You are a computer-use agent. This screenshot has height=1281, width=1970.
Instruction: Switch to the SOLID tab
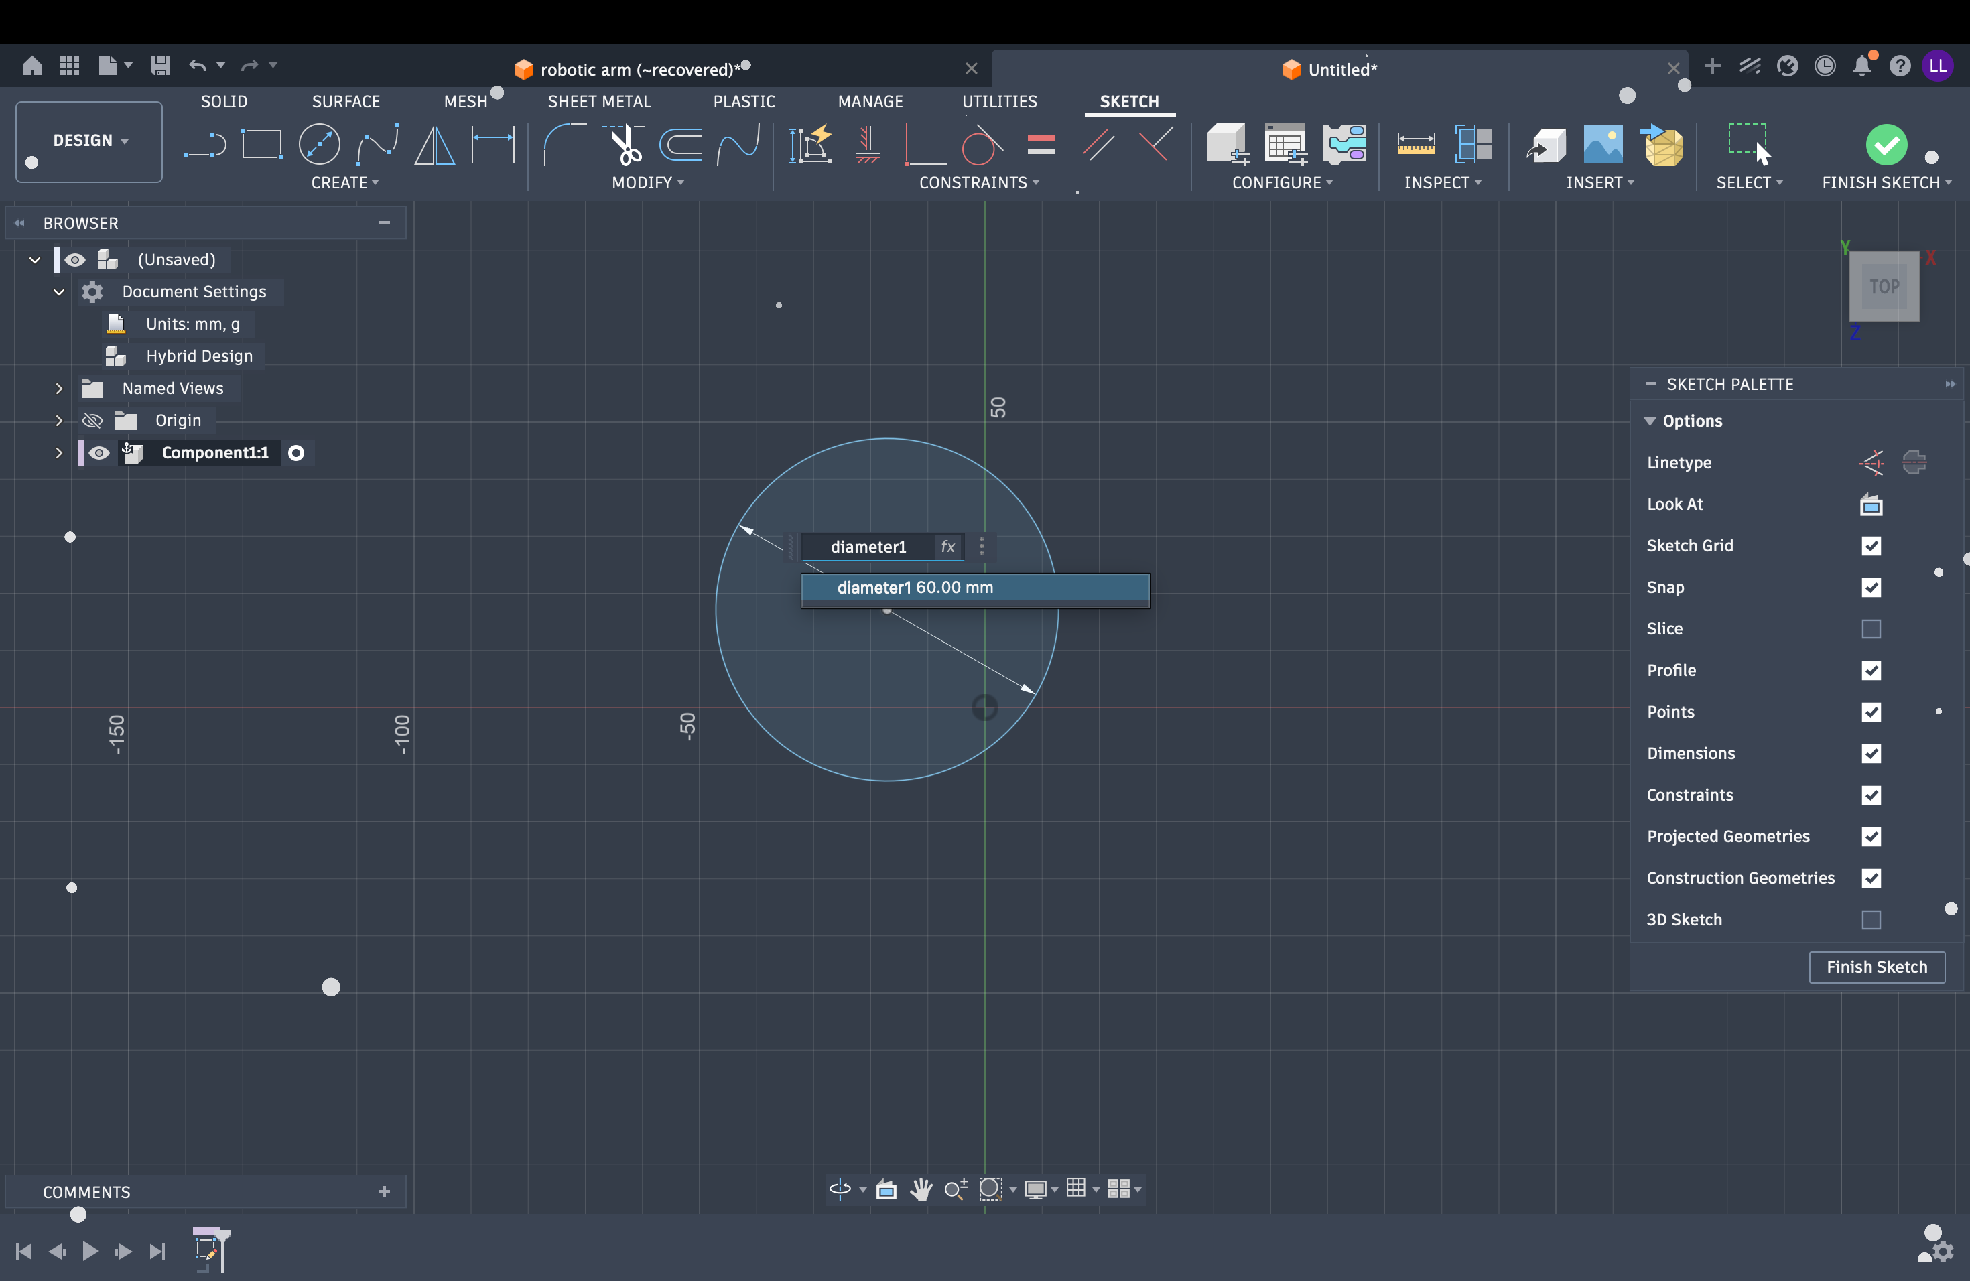pyautogui.click(x=224, y=101)
